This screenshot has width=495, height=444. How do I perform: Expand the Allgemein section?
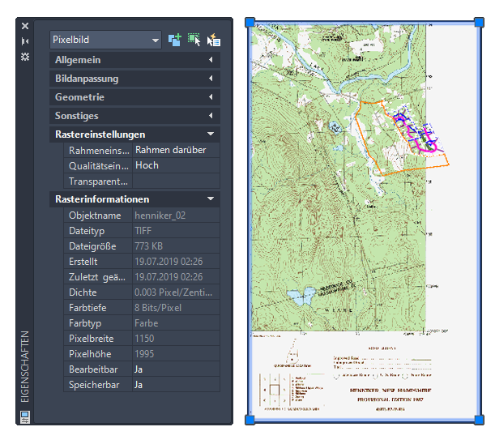(134, 60)
